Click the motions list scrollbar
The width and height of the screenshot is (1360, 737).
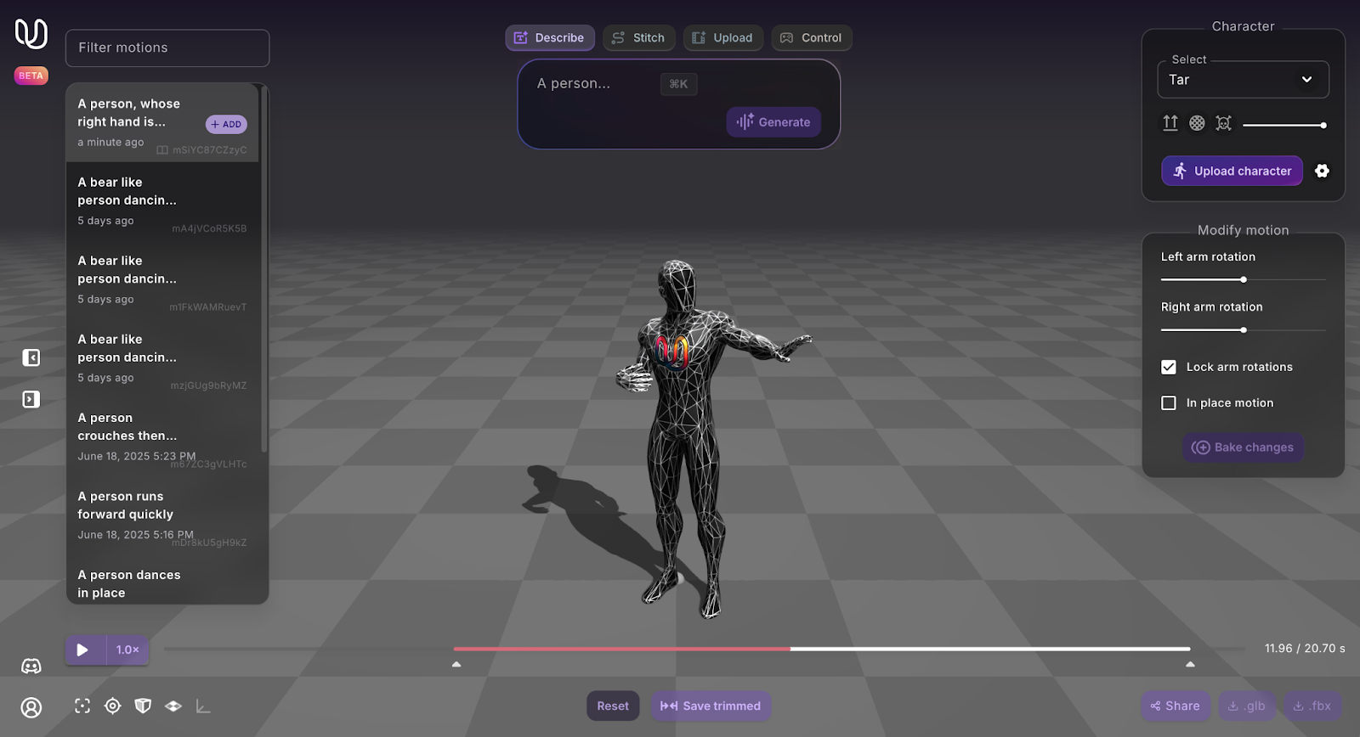264,270
